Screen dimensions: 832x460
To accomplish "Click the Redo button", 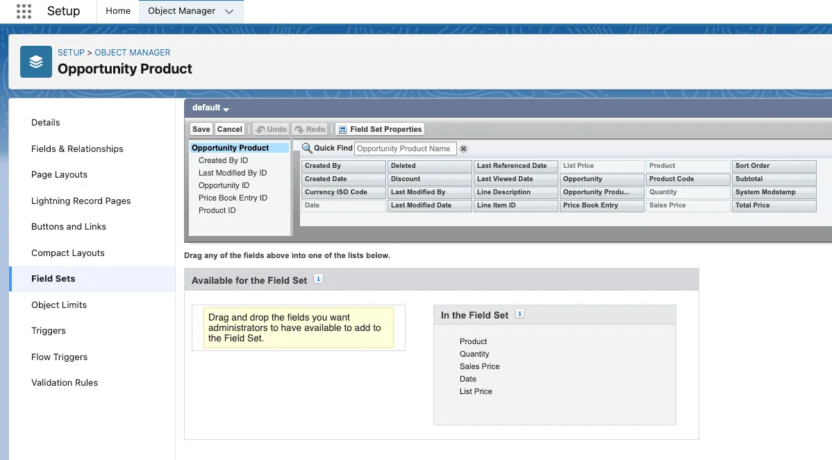I will [x=309, y=129].
